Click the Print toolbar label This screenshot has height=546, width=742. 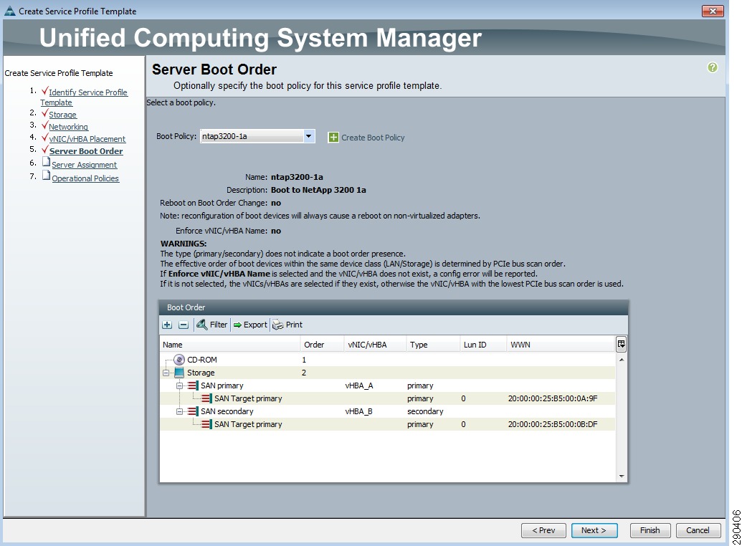pos(294,325)
